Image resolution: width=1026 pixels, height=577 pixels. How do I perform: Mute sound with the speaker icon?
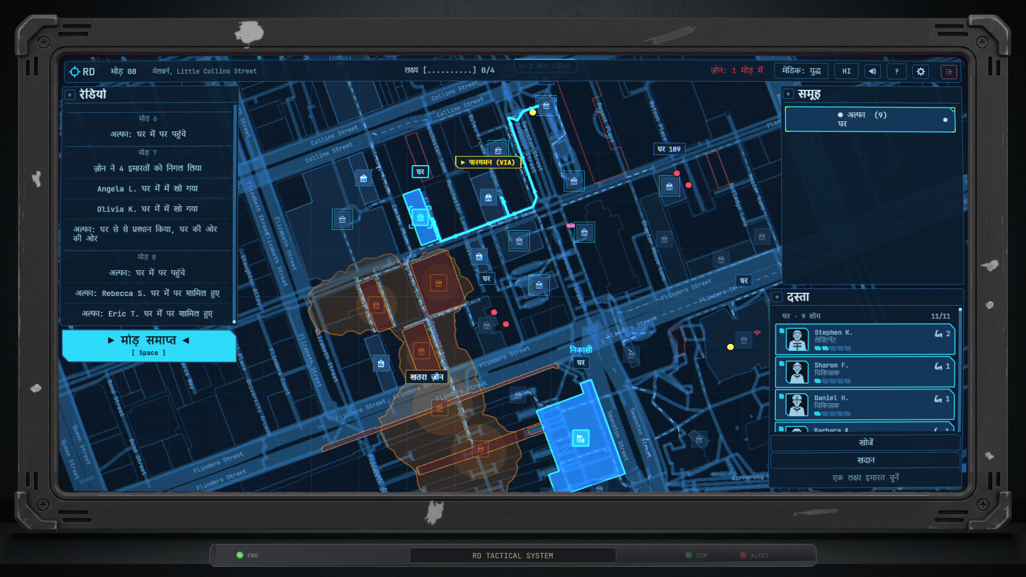872,72
